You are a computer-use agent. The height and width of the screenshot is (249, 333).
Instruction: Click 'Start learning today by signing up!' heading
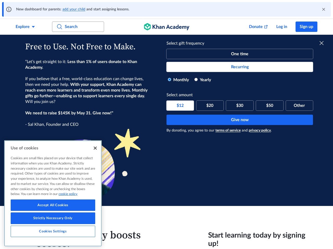click(x=257, y=239)
